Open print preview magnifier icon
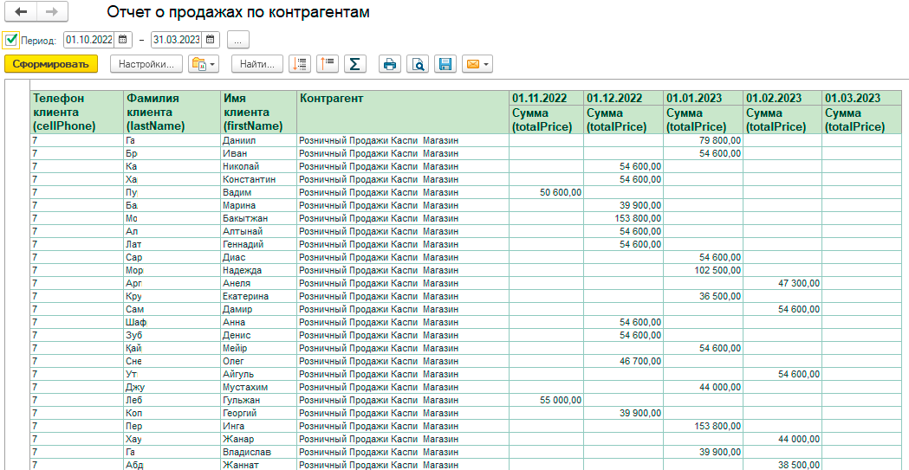Image resolution: width=909 pixels, height=470 pixels. click(x=418, y=64)
